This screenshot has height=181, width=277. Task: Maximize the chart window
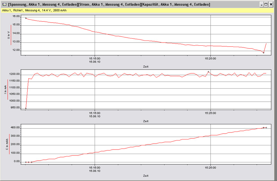(266, 4)
